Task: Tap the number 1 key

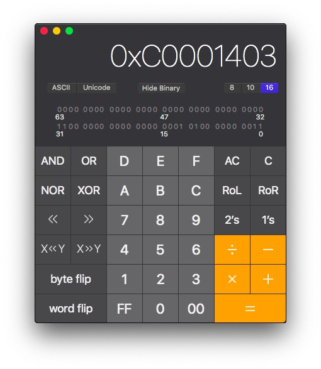Action: tap(125, 279)
